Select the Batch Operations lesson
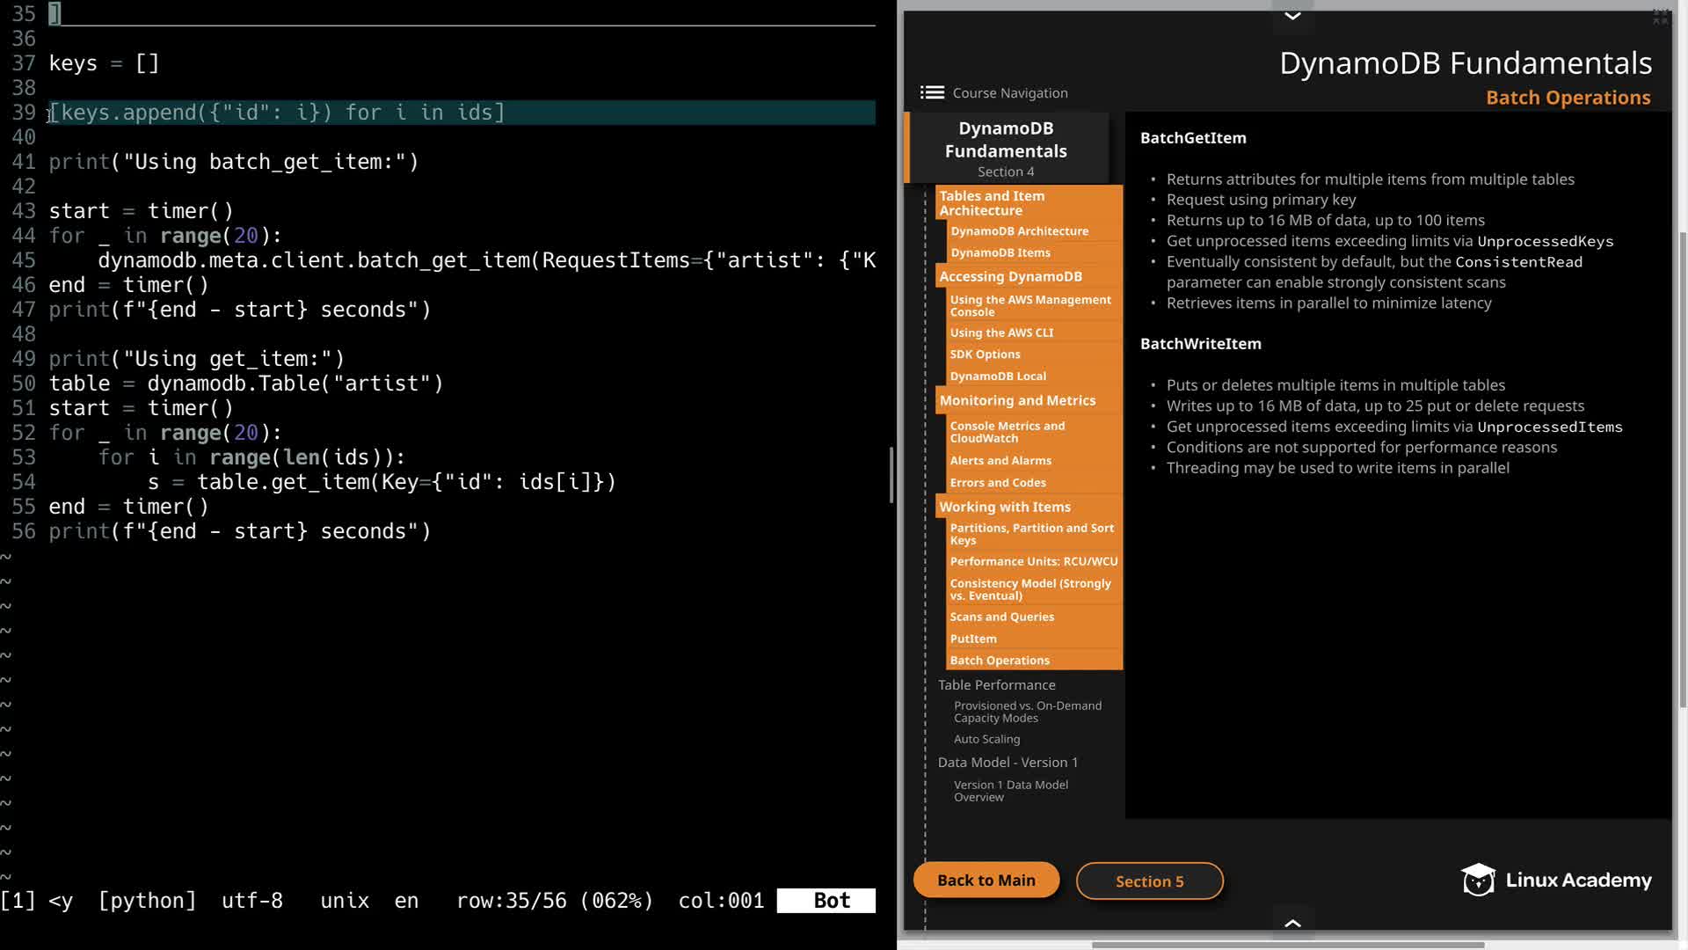The image size is (1688, 950). point(1000,660)
